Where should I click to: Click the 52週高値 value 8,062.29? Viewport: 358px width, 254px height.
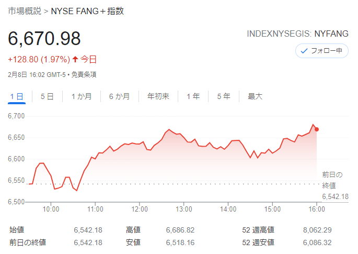317,230
